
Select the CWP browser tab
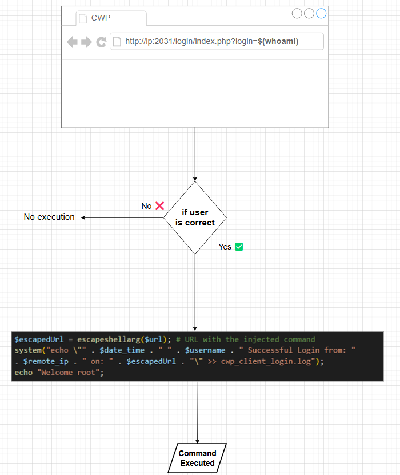coord(111,18)
